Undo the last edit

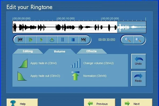pyautogui.click(x=139, y=61)
